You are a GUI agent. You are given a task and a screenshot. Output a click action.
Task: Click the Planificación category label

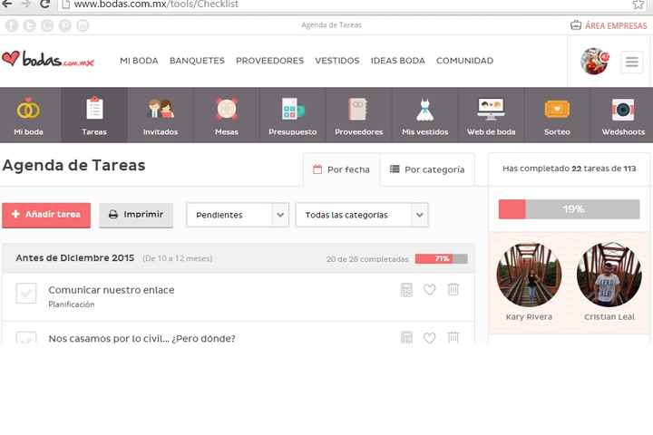point(72,304)
